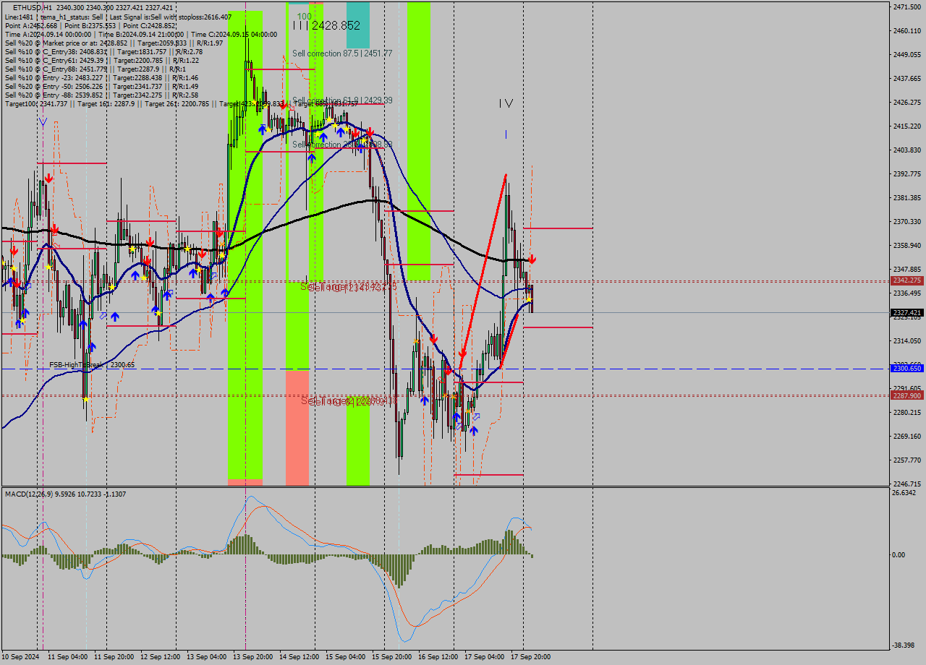Click the current price tag 2327.421
Image resolution: width=926 pixels, height=665 pixels.
pyautogui.click(x=906, y=313)
